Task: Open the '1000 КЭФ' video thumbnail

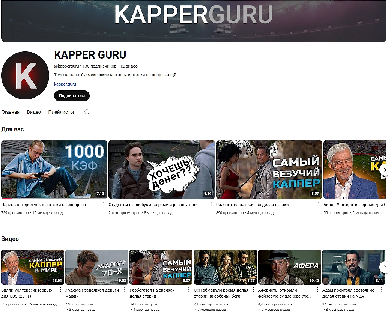Action: pos(54,169)
